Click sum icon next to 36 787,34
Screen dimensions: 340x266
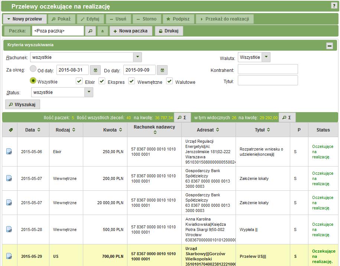coord(182,118)
